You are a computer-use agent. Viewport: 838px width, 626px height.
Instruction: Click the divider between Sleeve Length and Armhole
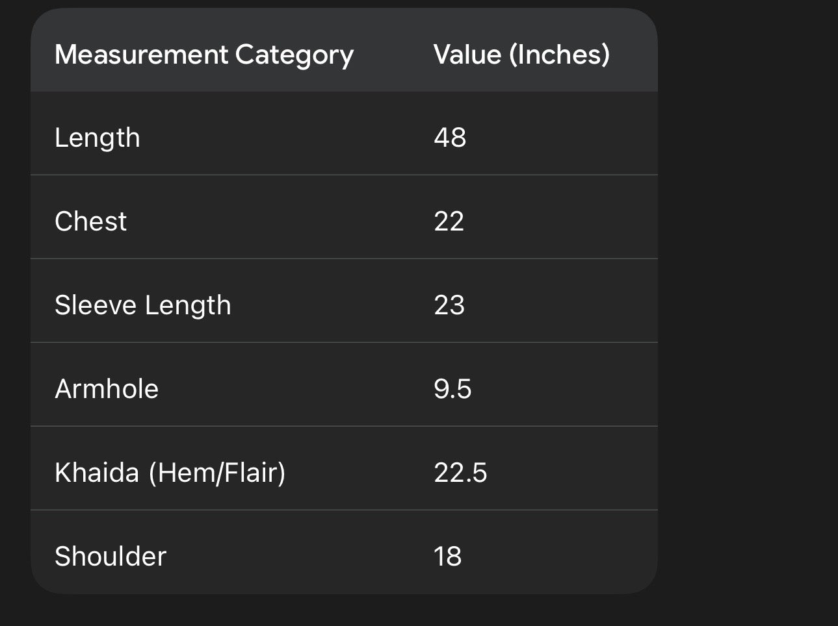click(x=344, y=342)
